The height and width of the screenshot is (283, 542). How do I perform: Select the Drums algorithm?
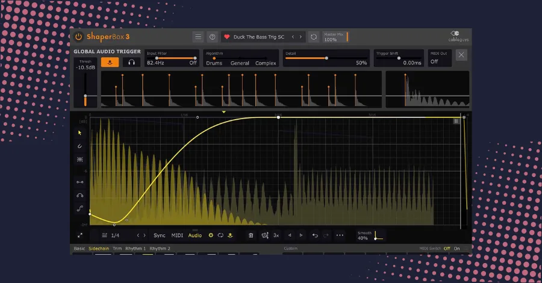click(214, 63)
